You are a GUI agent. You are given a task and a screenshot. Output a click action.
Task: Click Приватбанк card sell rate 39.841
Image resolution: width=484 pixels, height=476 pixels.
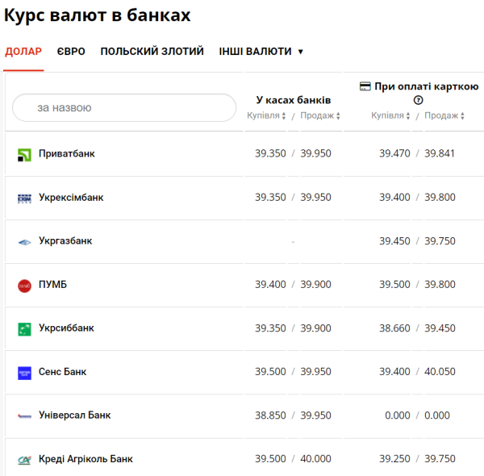pos(440,153)
